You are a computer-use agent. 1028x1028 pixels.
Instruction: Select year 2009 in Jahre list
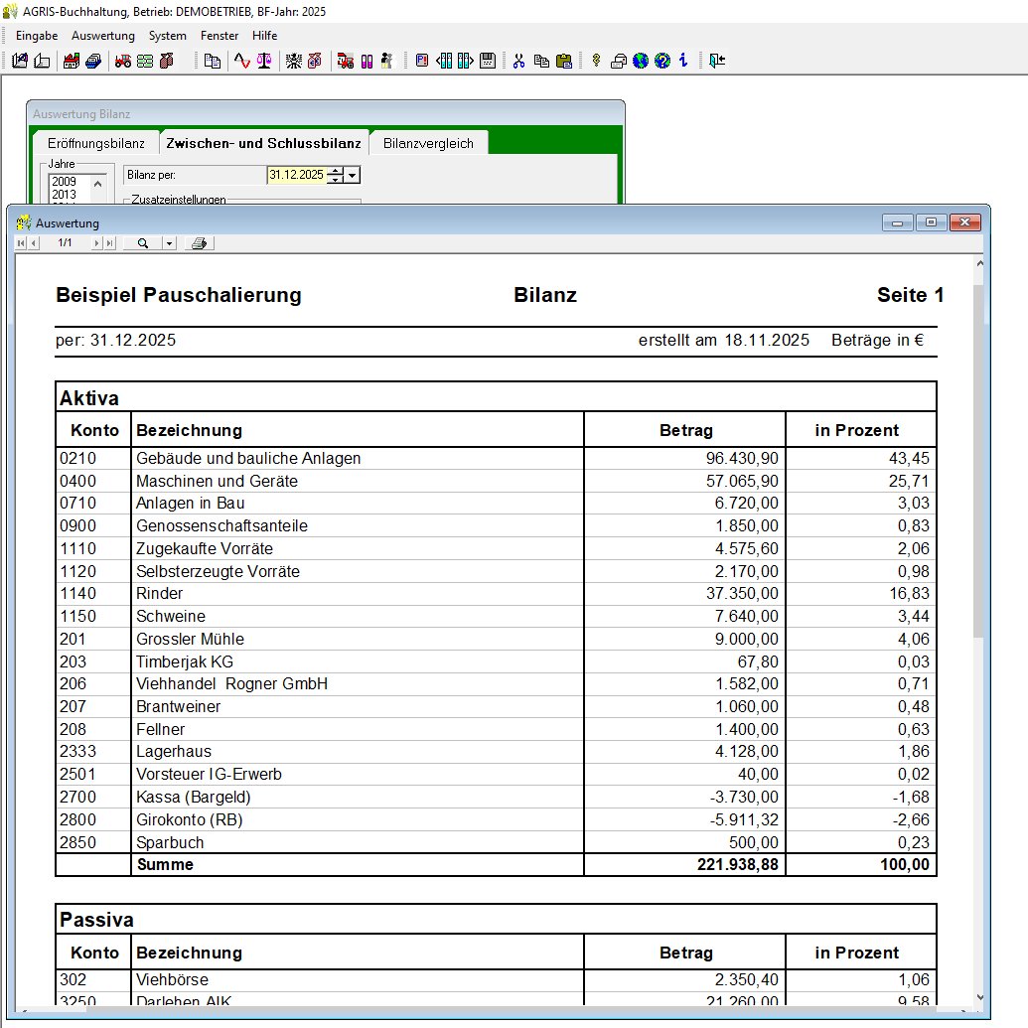point(65,182)
